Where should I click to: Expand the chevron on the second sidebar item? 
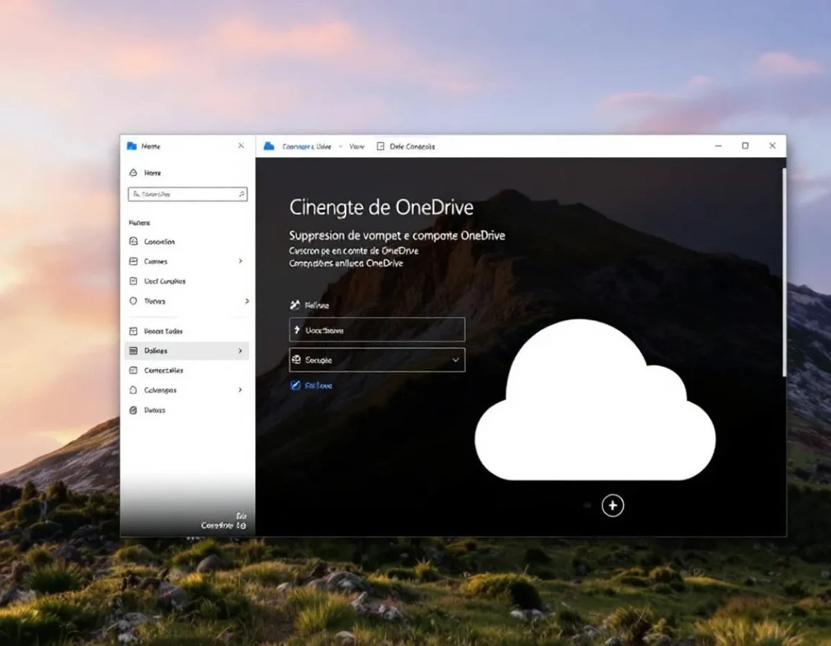click(x=240, y=261)
